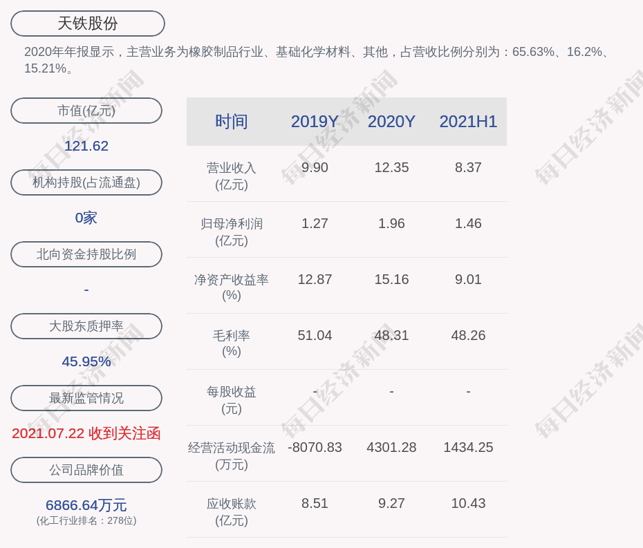
Task: Click the revenue value 8.37
Action: (468, 168)
